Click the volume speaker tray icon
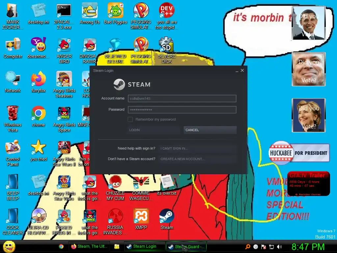The image size is (337, 253). (279, 247)
